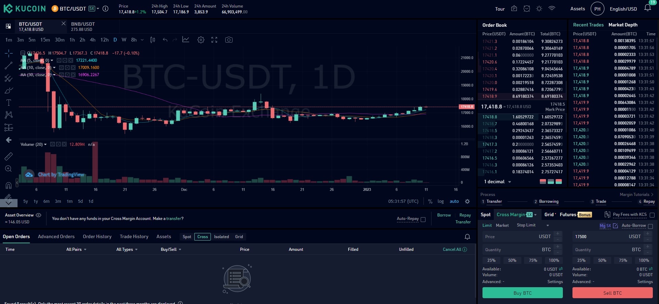Hide the Volume (20) indicator
This screenshot has height=304, width=659.
[x=53, y=144]
